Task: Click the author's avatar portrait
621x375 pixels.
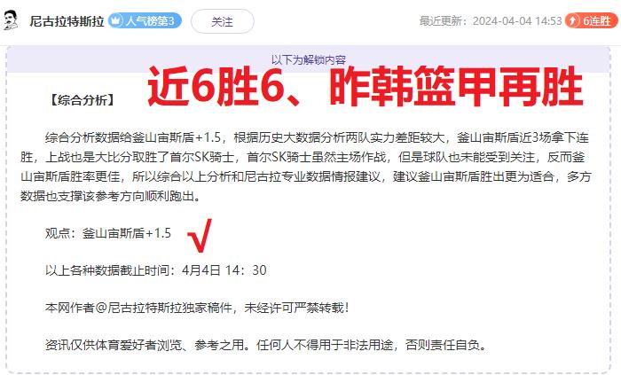Action: point(11,20)
